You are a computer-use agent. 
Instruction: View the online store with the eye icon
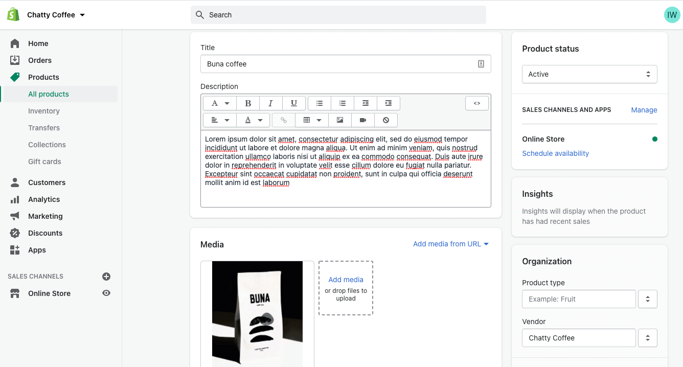106,293
